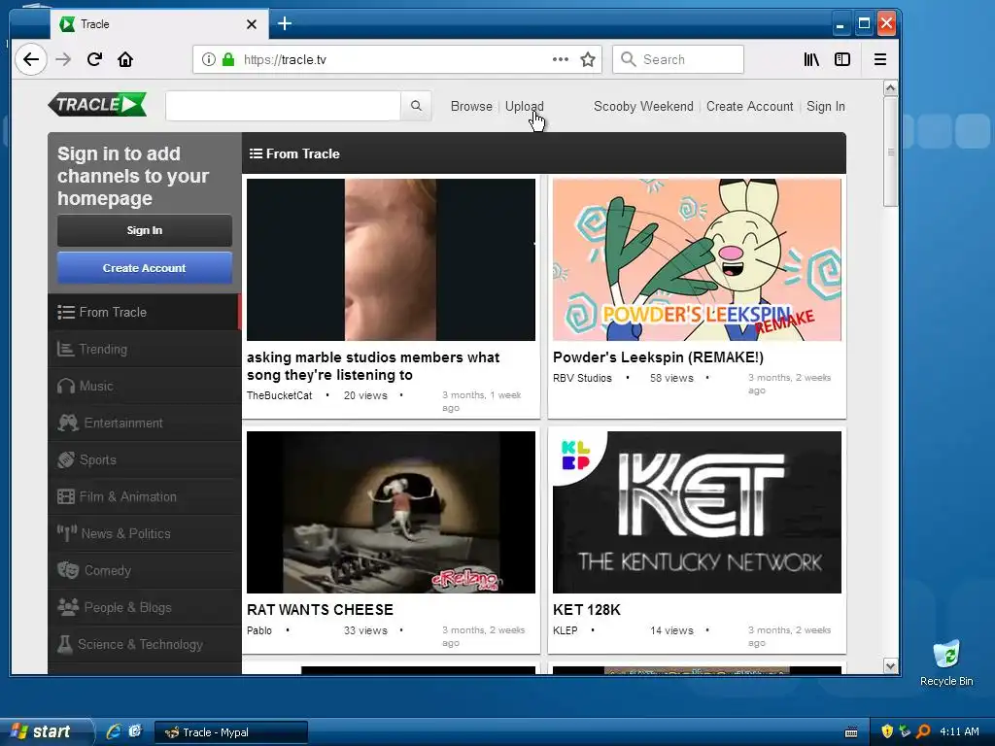Open the Film & Animation category
995x746 pixels.
click(144, 496)
